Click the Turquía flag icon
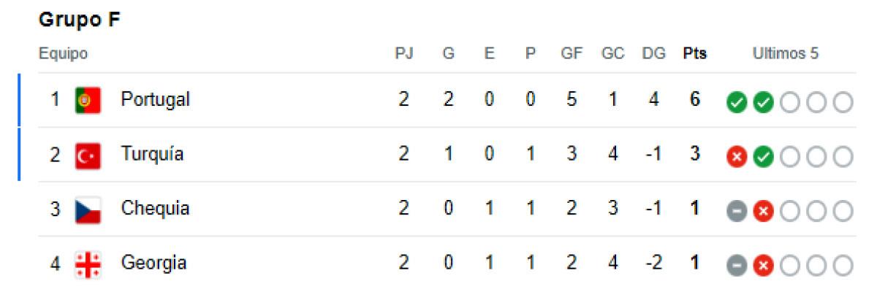The width and height of the screenshot is (877, 300). [88, 155]
